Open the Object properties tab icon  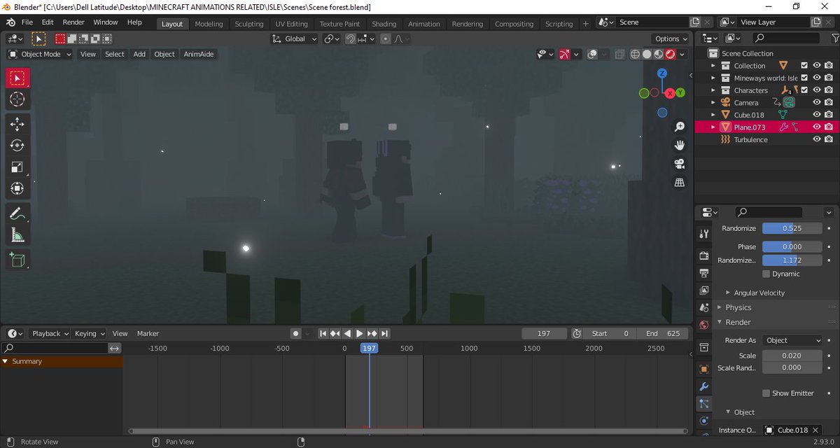pos(704,369)
